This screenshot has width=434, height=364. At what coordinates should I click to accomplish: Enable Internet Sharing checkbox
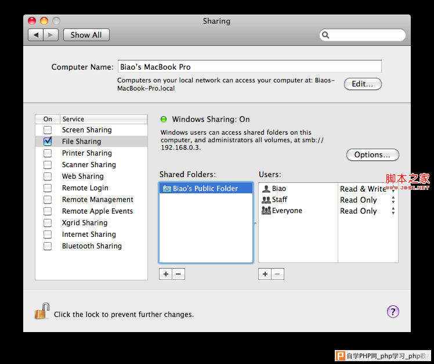click(48, 235)
